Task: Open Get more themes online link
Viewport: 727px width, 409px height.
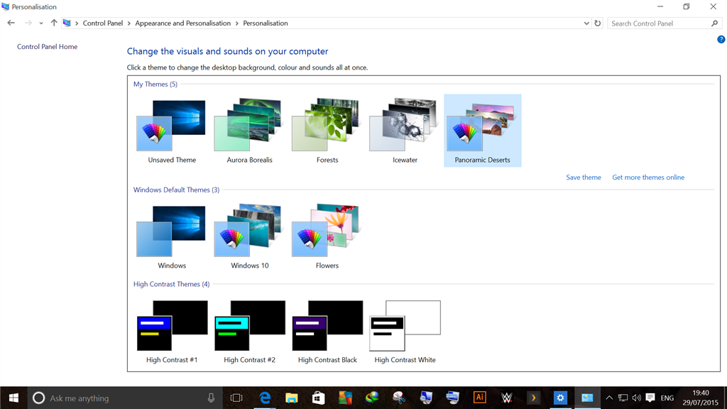Action: click(x=648, y=177)
